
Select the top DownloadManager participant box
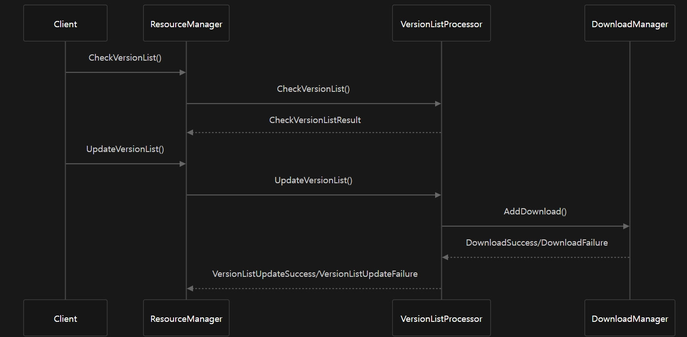[629, 24]
